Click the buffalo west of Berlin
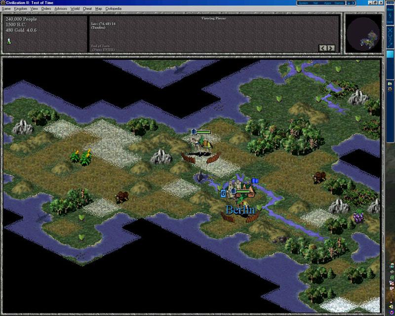This screenshot has height=316, width=395. [122, 197]
